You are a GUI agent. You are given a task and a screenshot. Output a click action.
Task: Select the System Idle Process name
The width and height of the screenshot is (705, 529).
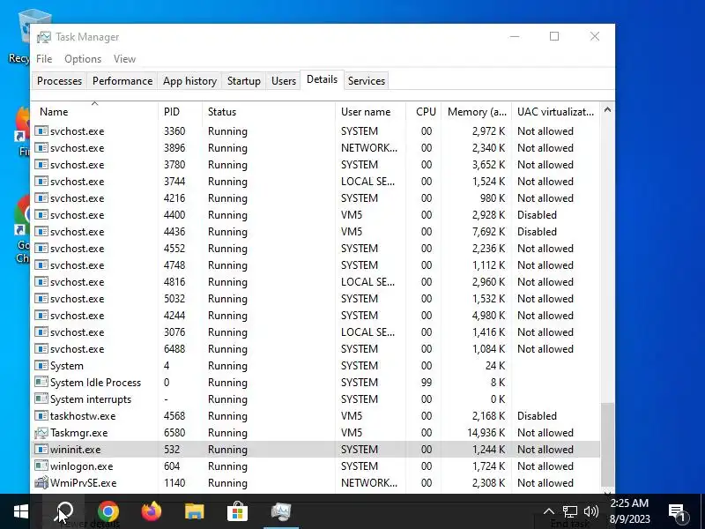[95, 383]
